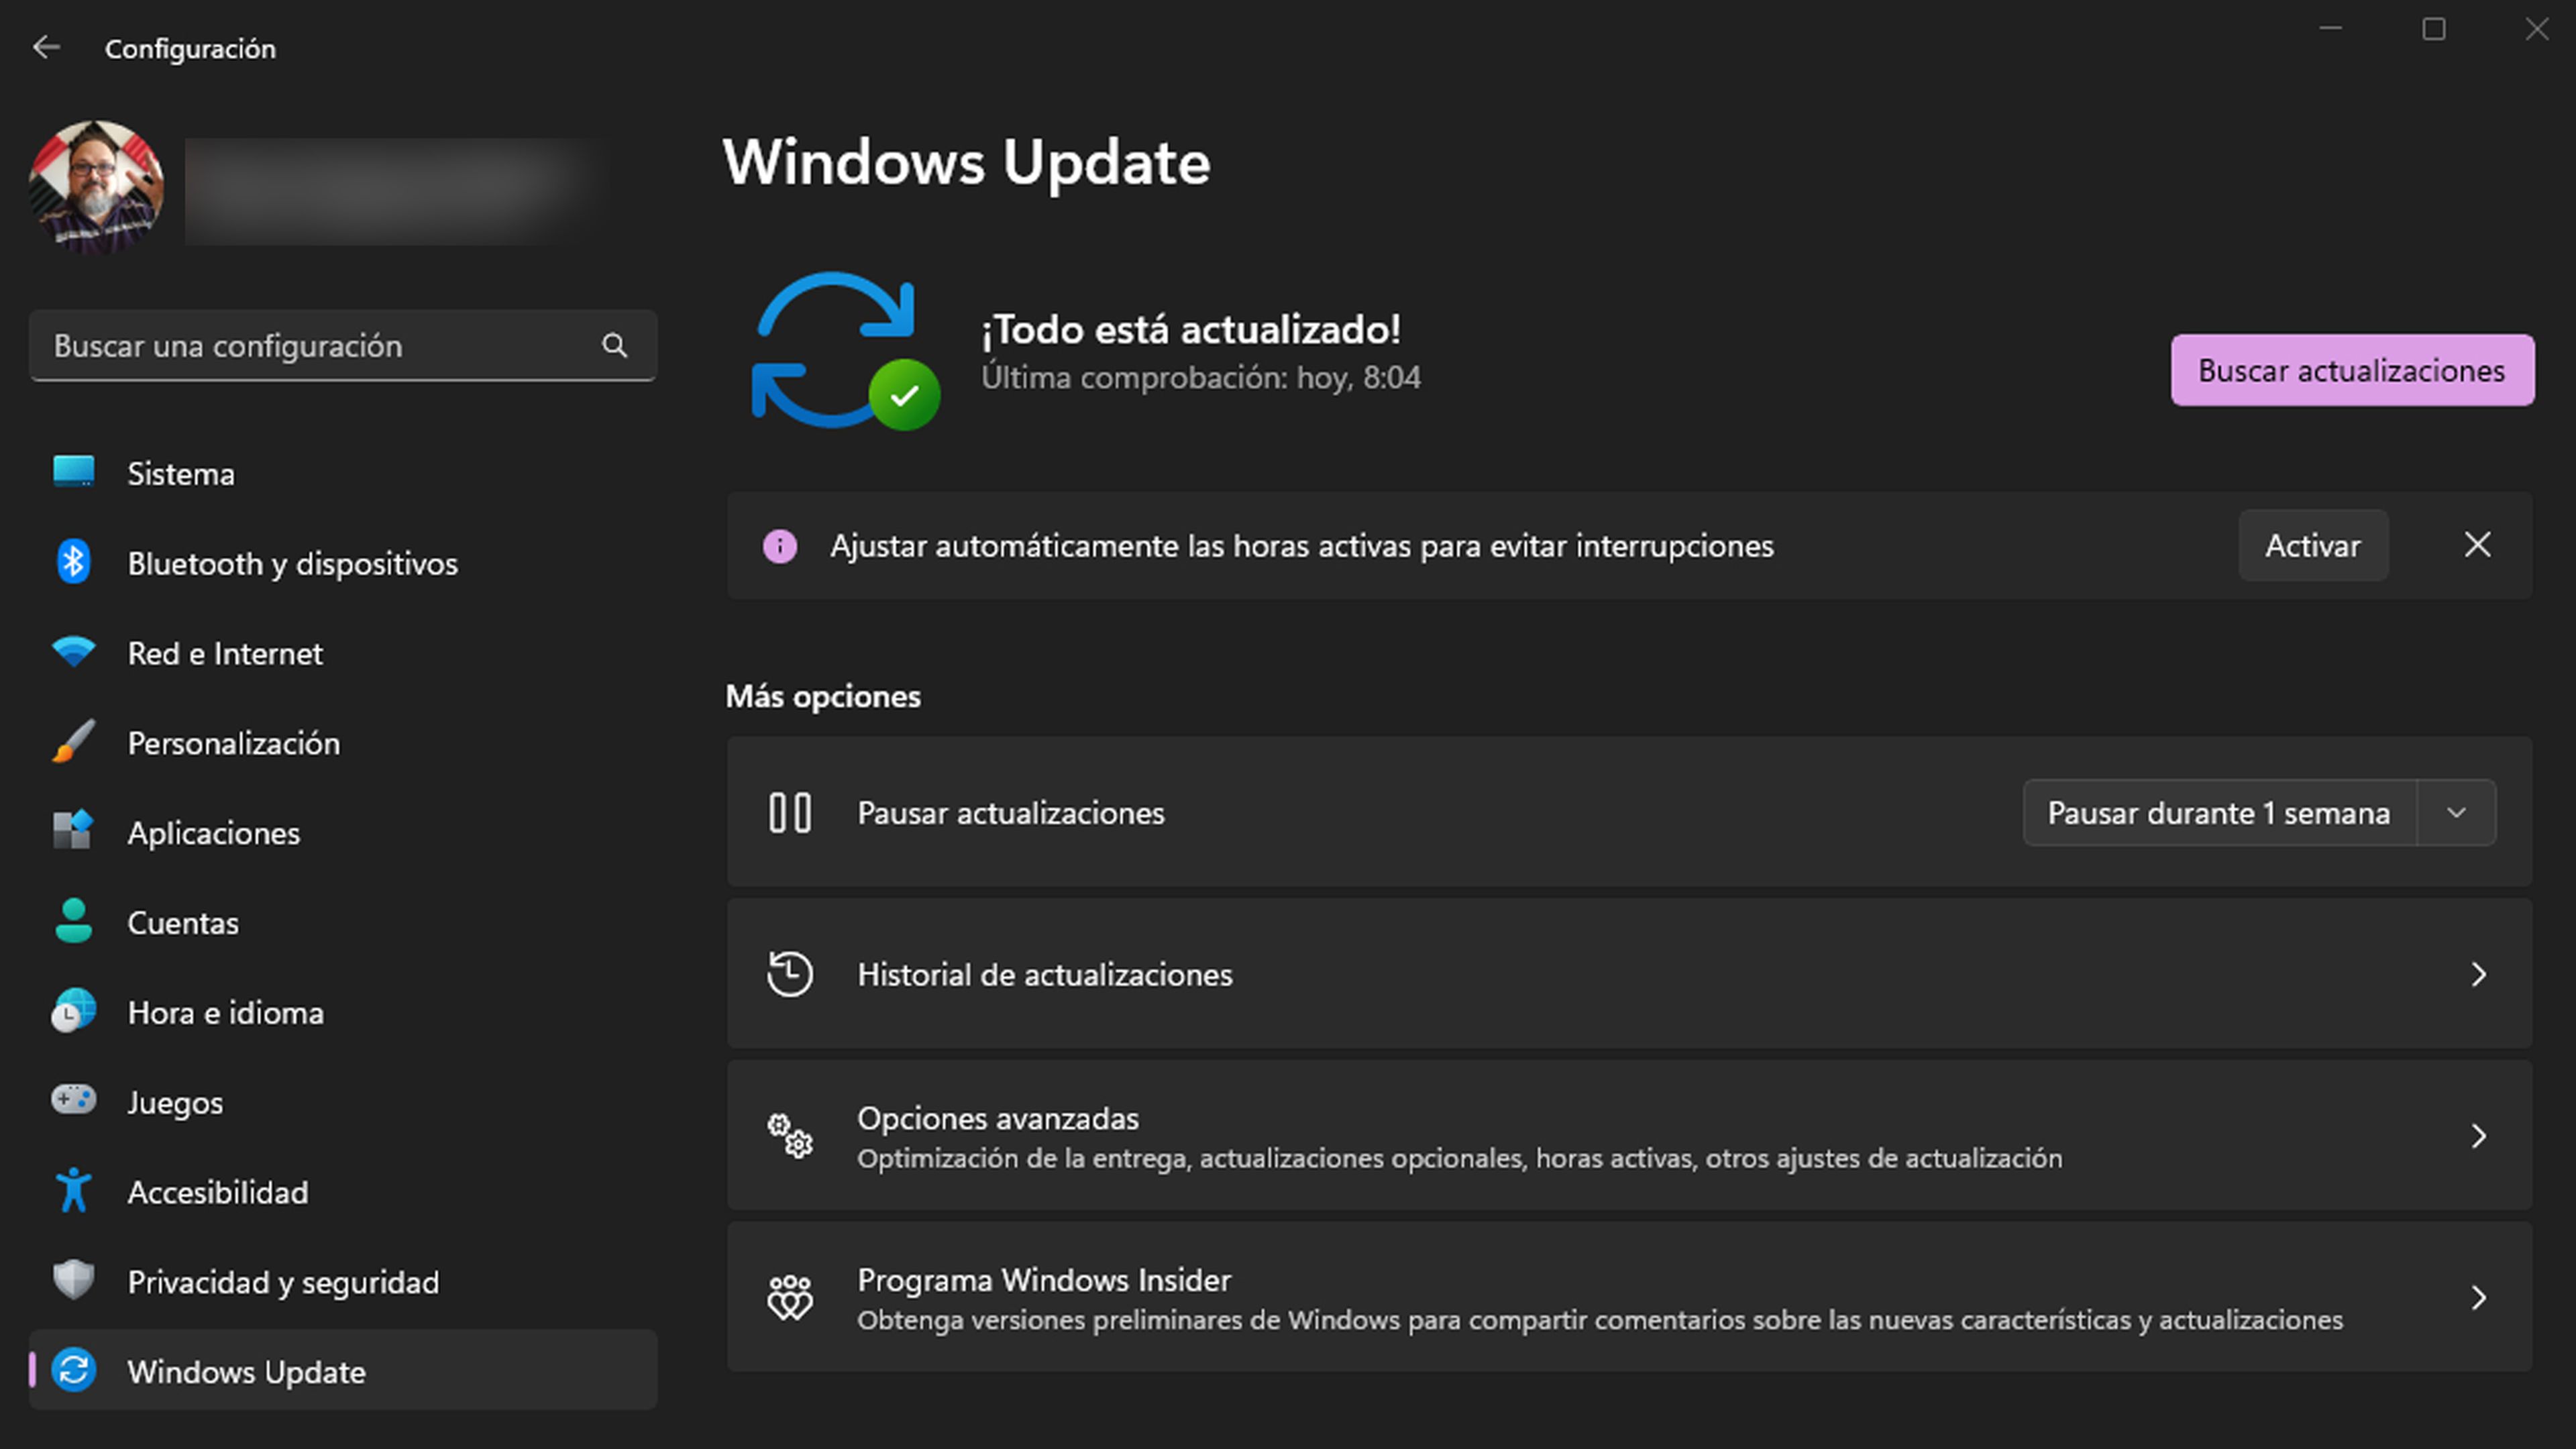
Task: Click the Hora e idioma globe icon
Action: [73, 1011]
